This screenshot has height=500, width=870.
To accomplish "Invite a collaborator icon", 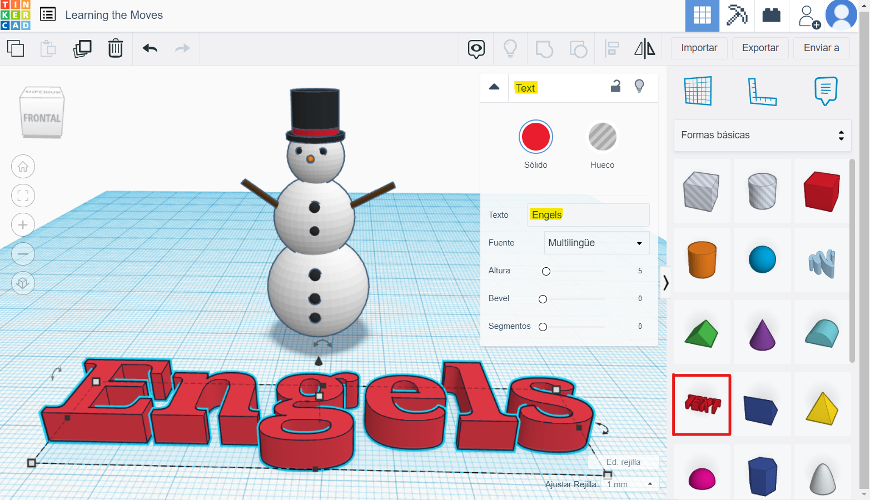I will (809, 17).
